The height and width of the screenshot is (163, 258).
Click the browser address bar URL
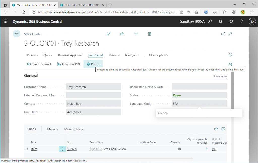(x=107, y=12)
